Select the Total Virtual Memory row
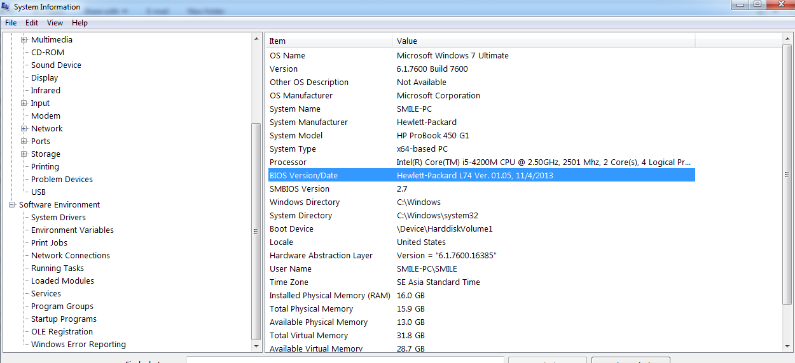The height and width of the screenshot is (363, 795). point(481,335)
